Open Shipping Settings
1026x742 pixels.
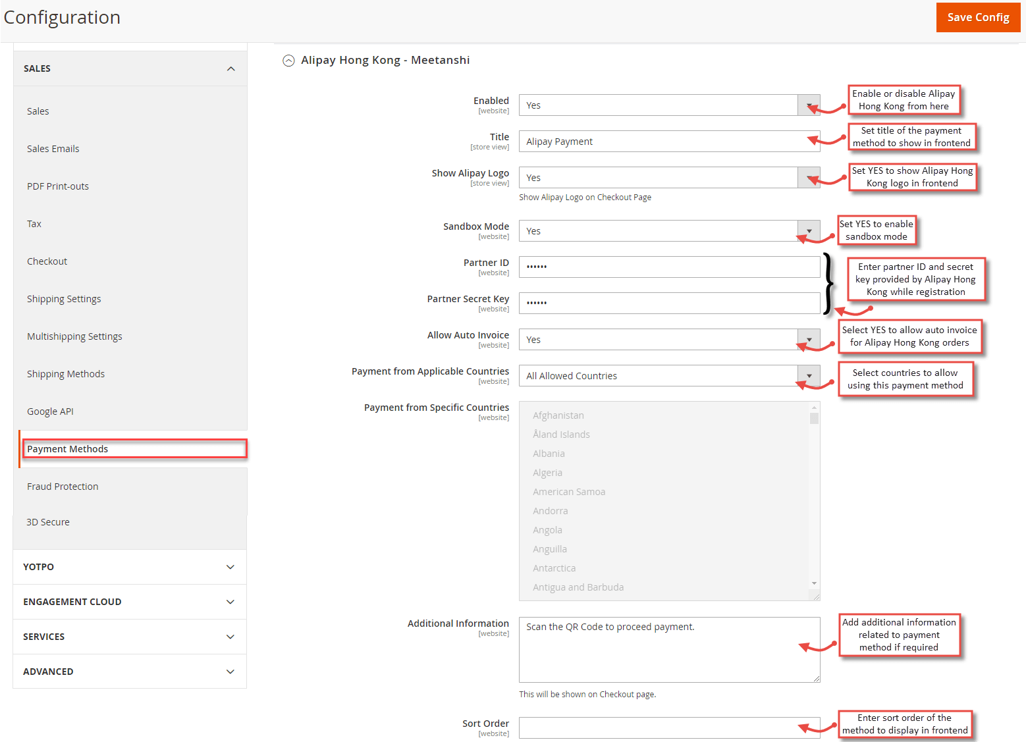(x=64, y=299)
